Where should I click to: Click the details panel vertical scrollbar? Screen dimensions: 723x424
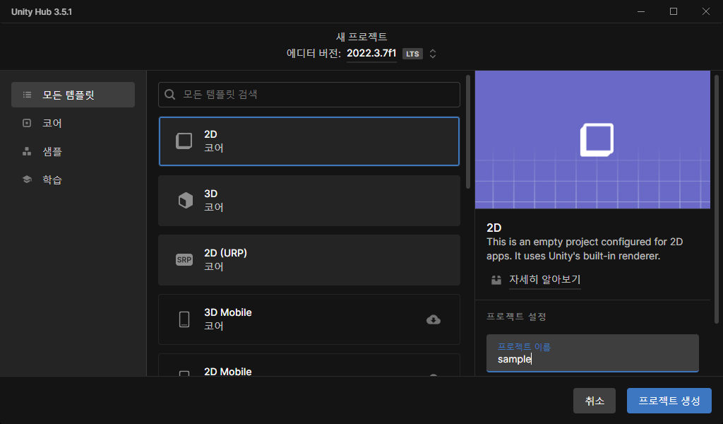[717, 199]
